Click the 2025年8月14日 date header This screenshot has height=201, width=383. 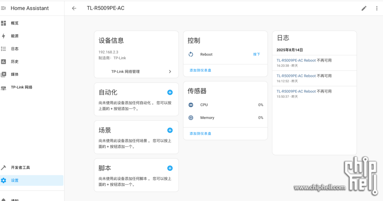289,50
